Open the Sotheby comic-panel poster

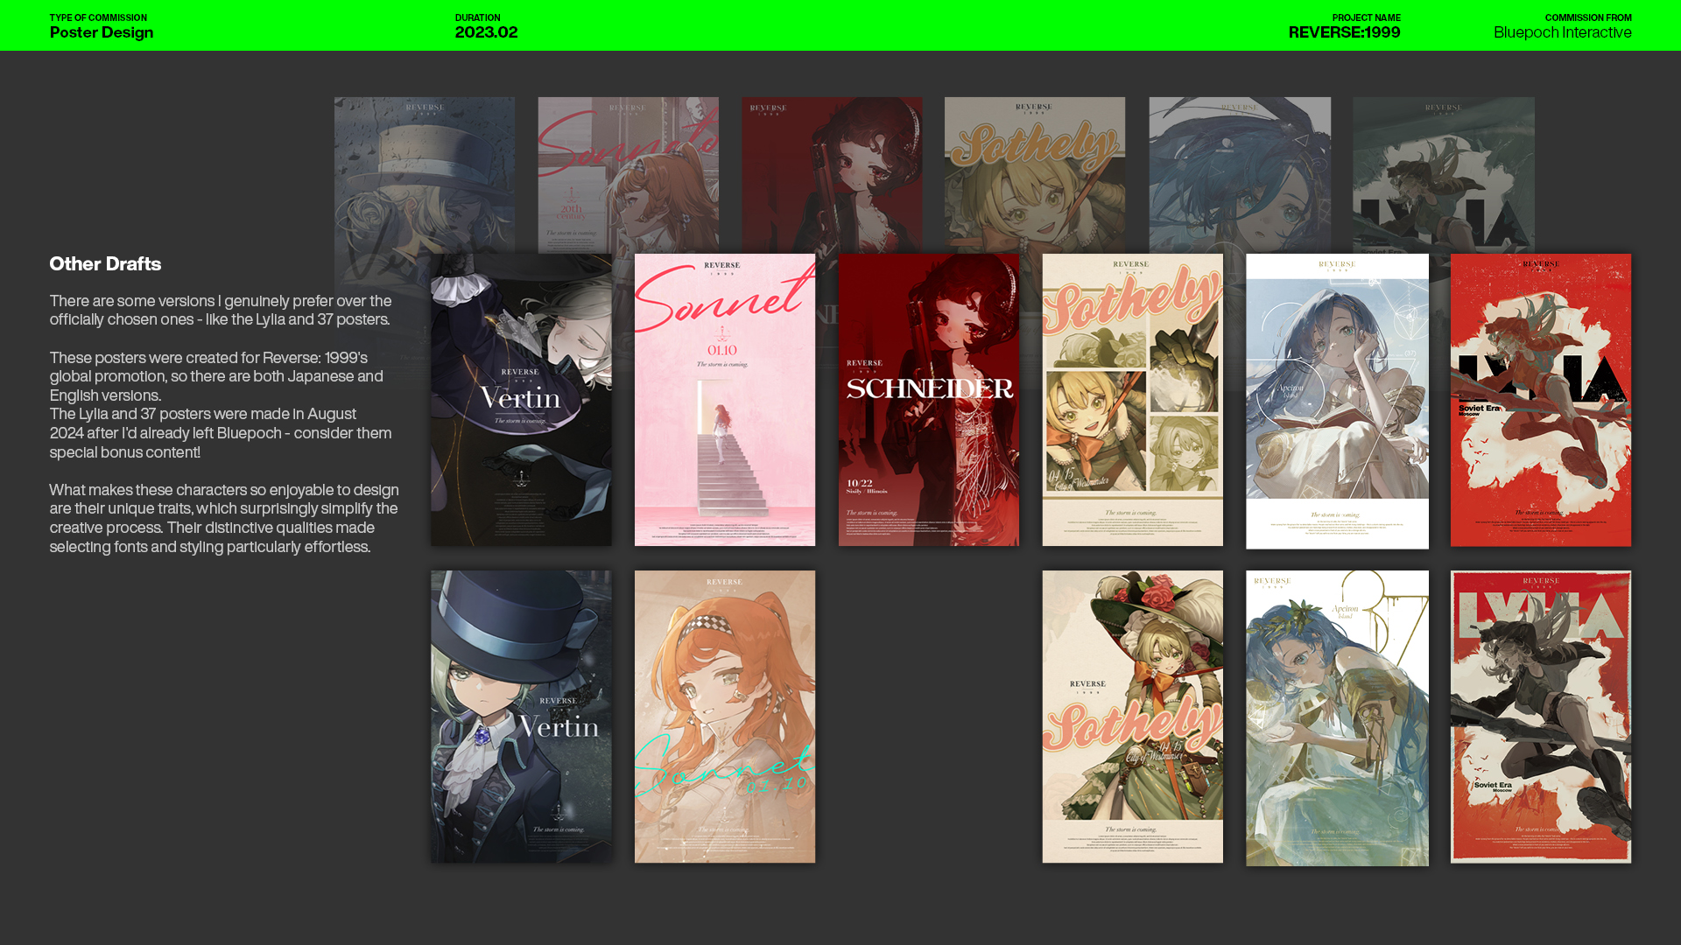coord(1133,400)
